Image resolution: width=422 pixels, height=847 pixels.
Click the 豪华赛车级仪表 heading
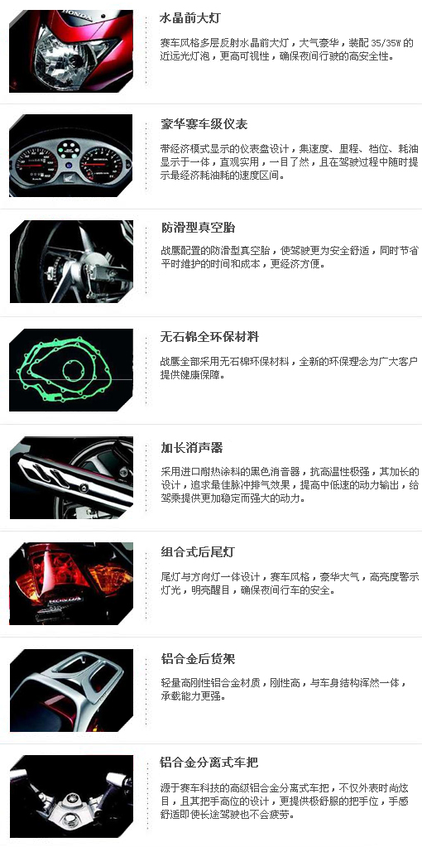pos(204,124)
